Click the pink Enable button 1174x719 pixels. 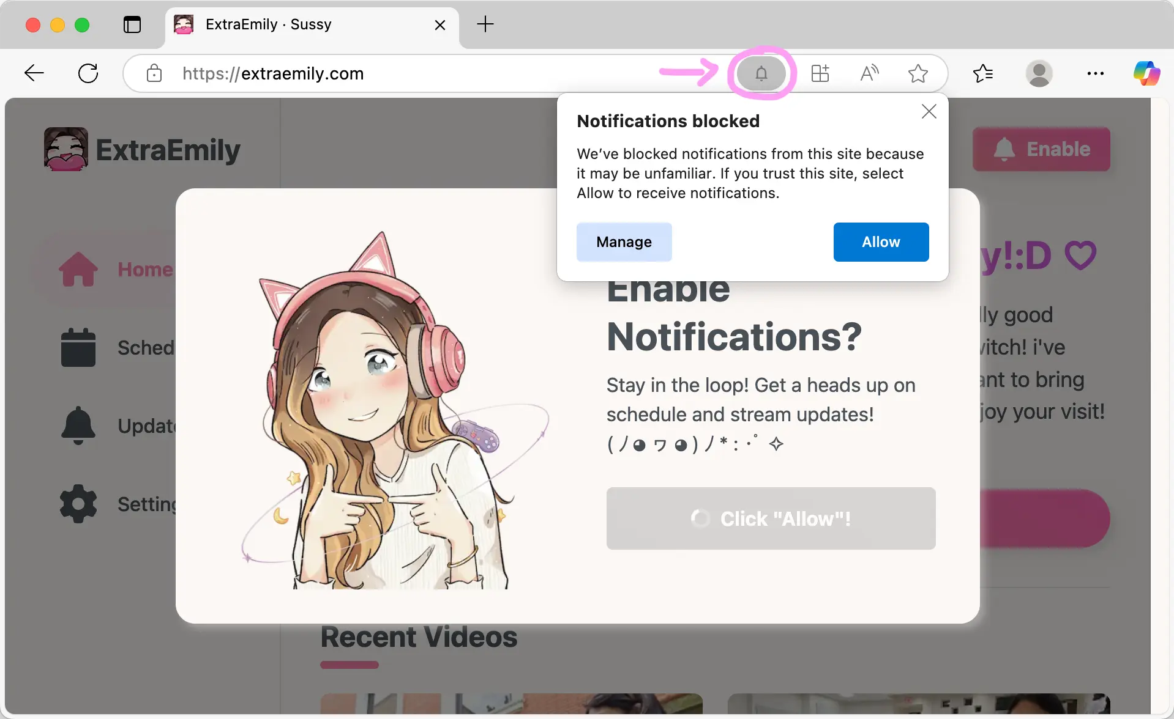coord(1041,149)
